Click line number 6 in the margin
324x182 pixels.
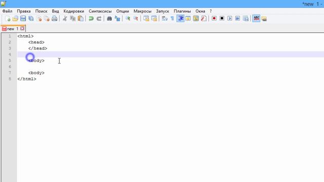(10, 67)
